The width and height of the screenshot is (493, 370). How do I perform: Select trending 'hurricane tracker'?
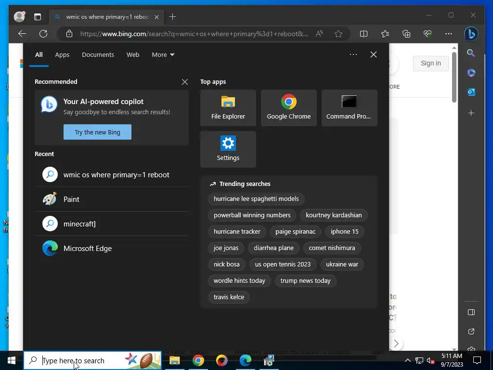click(237, 232)
